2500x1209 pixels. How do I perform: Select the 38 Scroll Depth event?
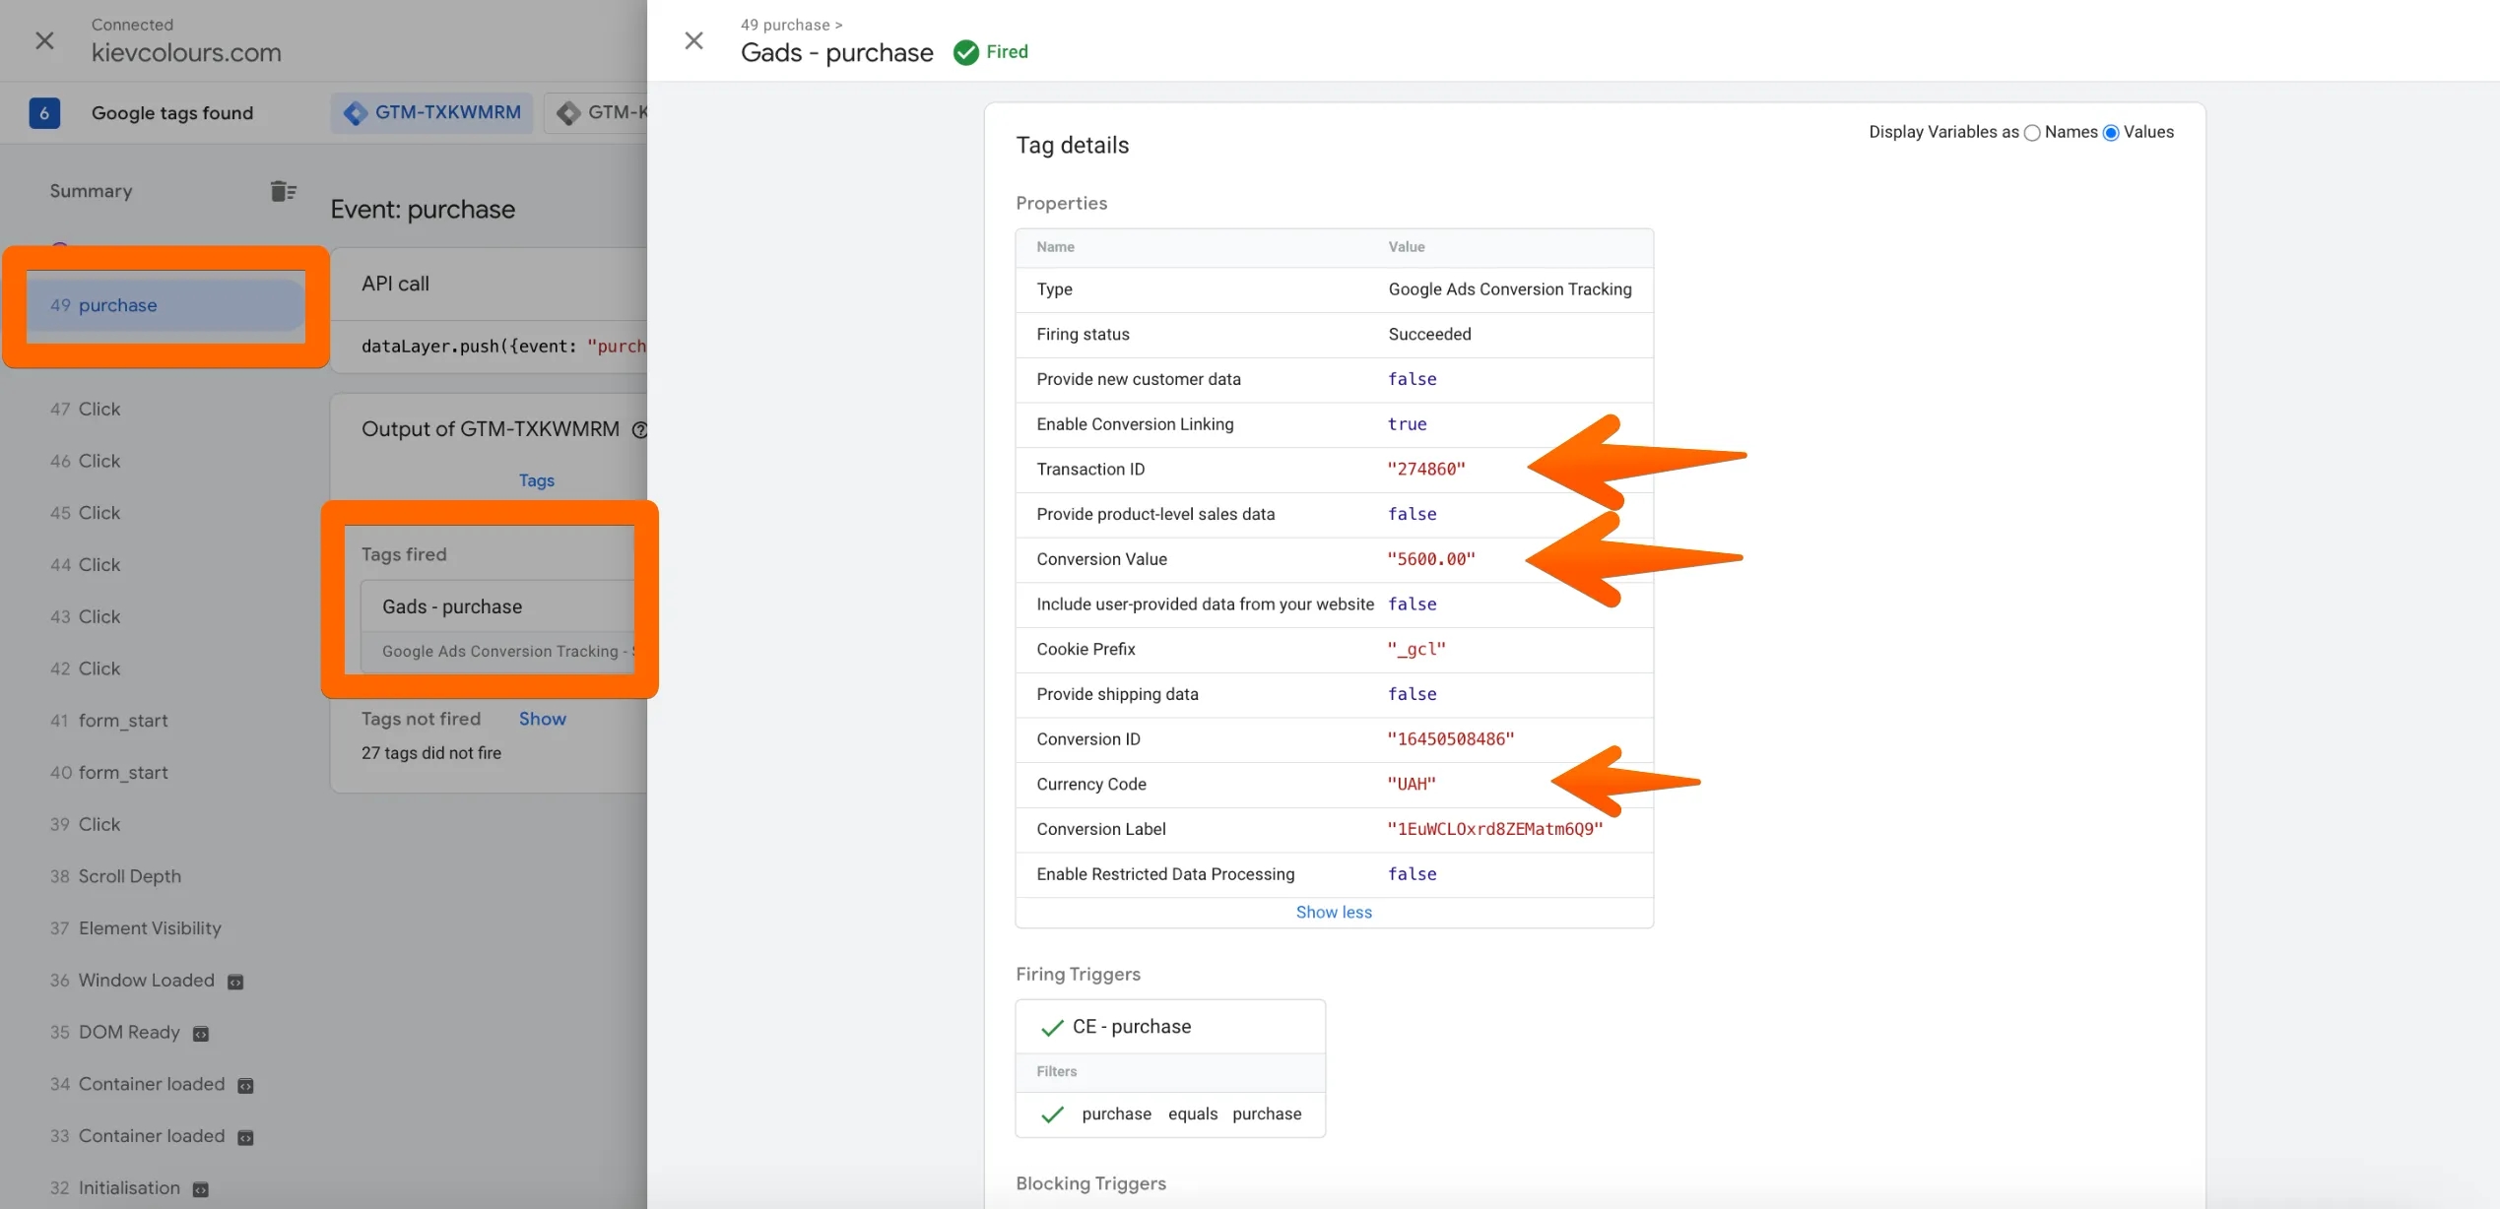coord(116,876)
